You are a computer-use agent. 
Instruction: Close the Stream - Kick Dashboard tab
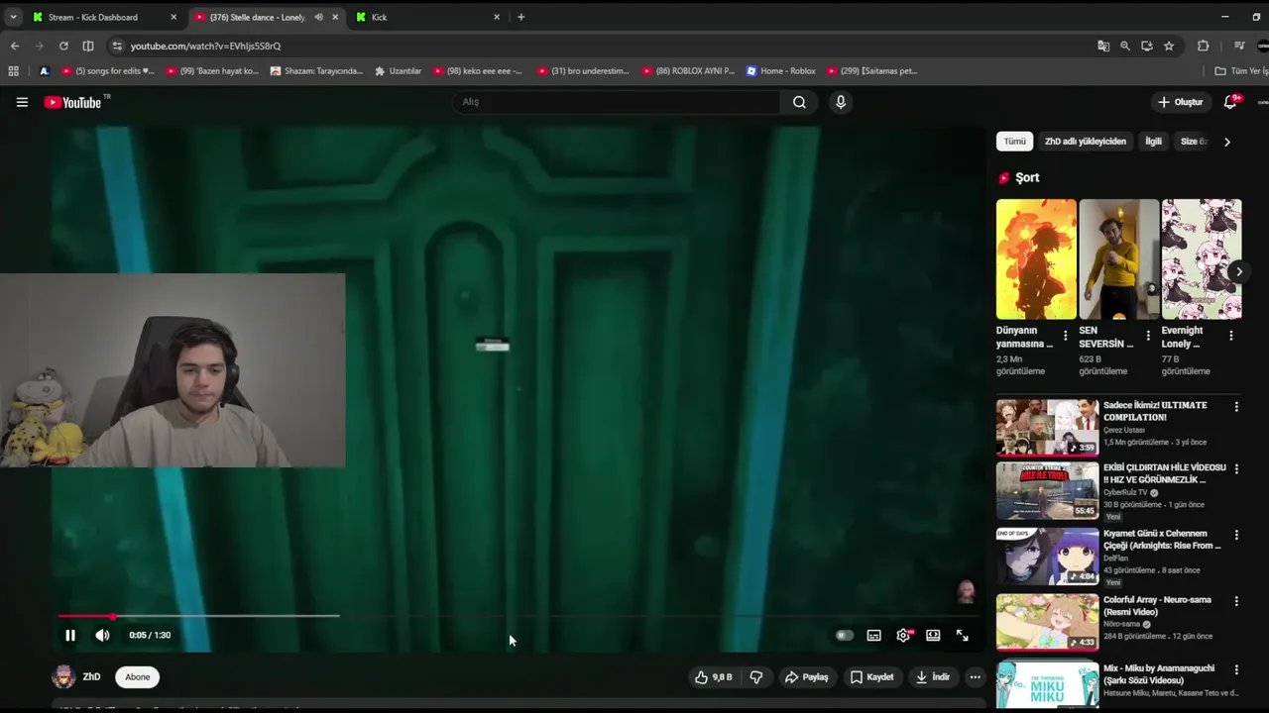173,17
